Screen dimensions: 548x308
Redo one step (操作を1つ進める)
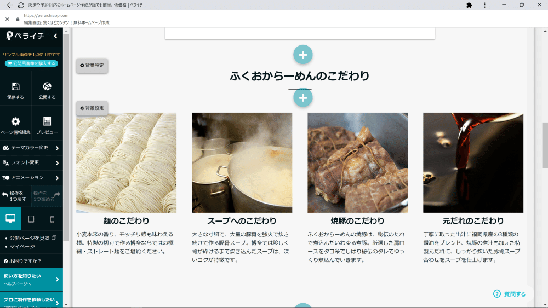coord(47,196)
